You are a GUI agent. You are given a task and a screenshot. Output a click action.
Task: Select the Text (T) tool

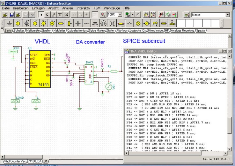[60, 15]
